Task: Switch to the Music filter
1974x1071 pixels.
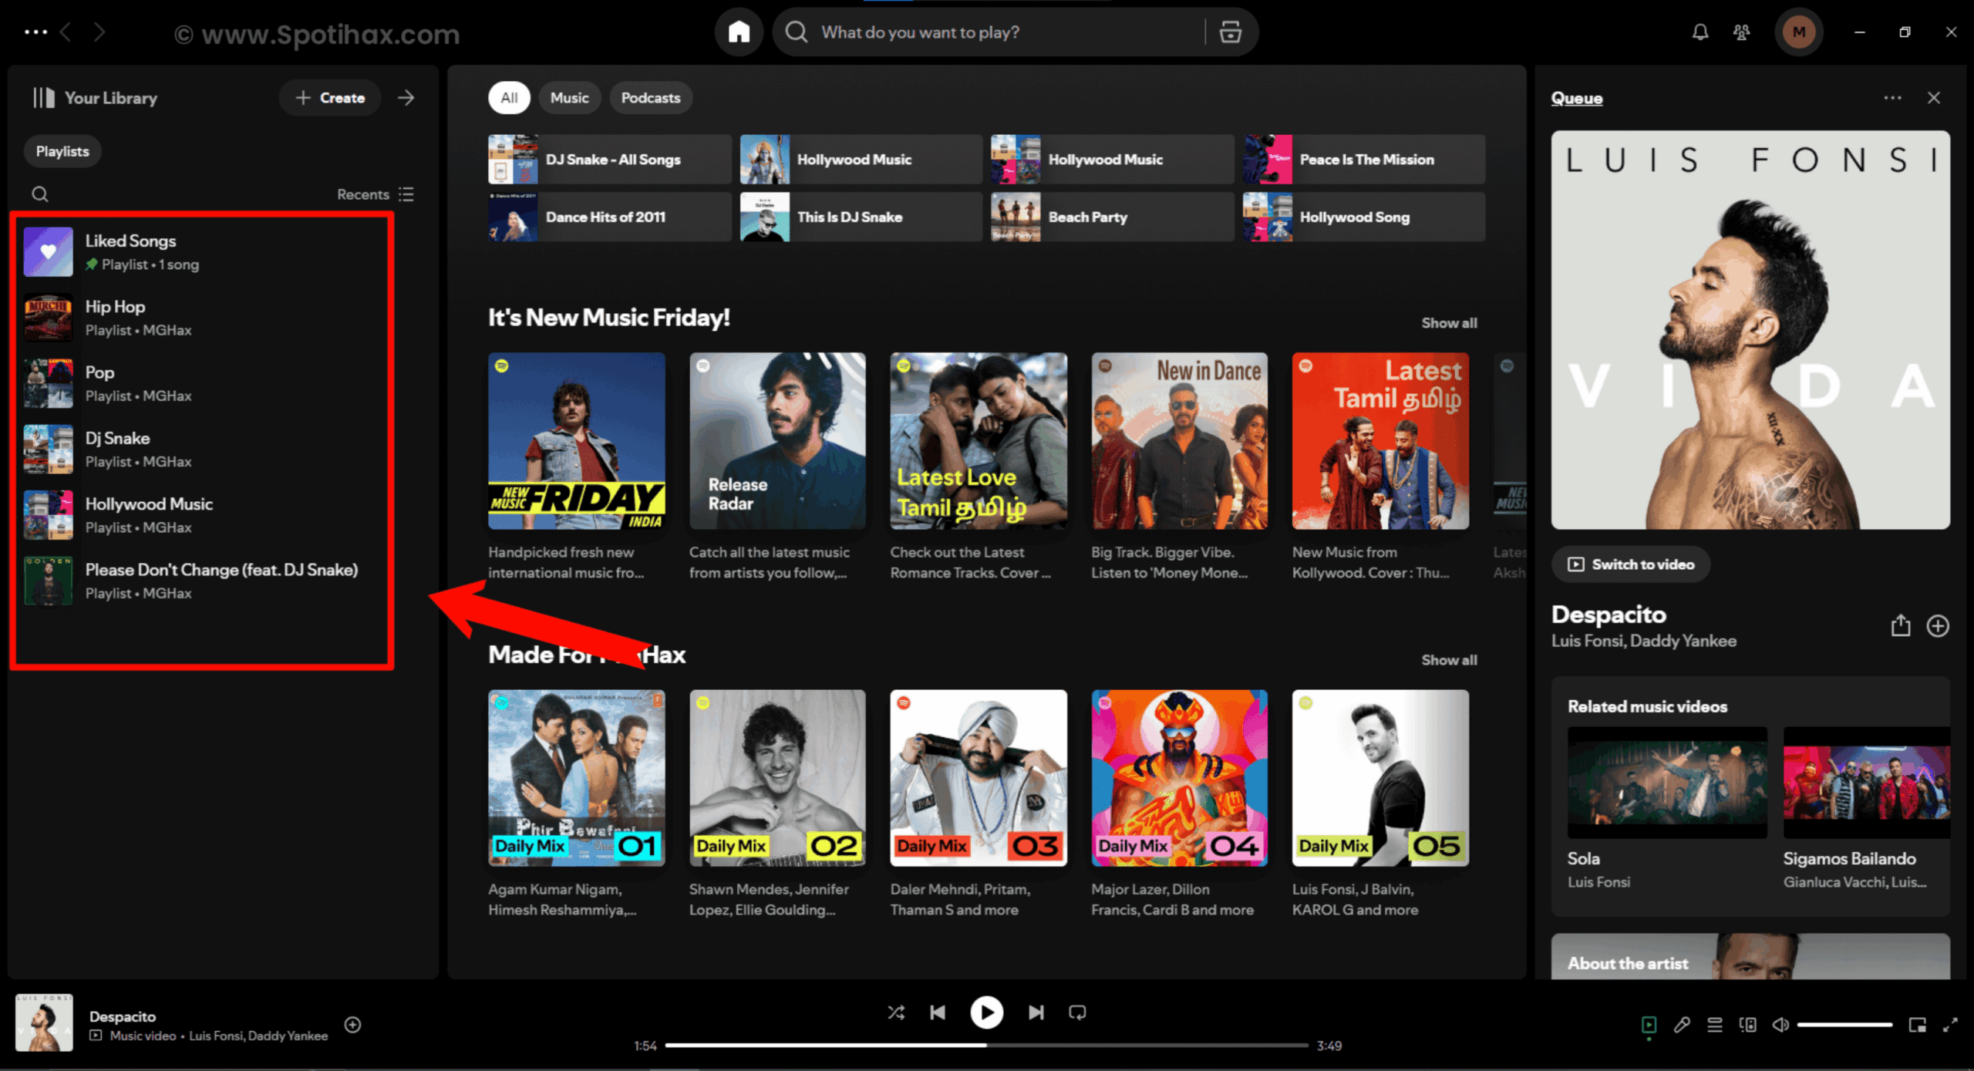Action: pyautogui.click(x=569, y=98)
